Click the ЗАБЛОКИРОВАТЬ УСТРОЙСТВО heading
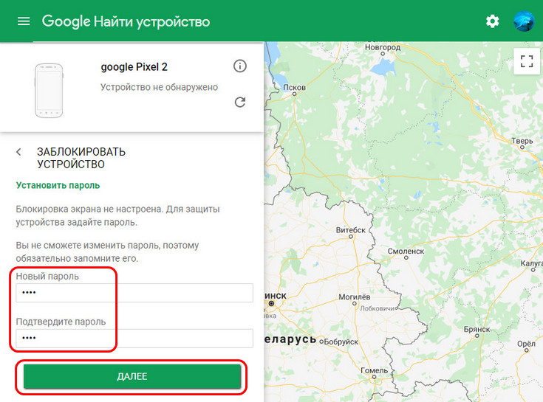Screen dimensions: 543x402 click(x=81, y=158)
